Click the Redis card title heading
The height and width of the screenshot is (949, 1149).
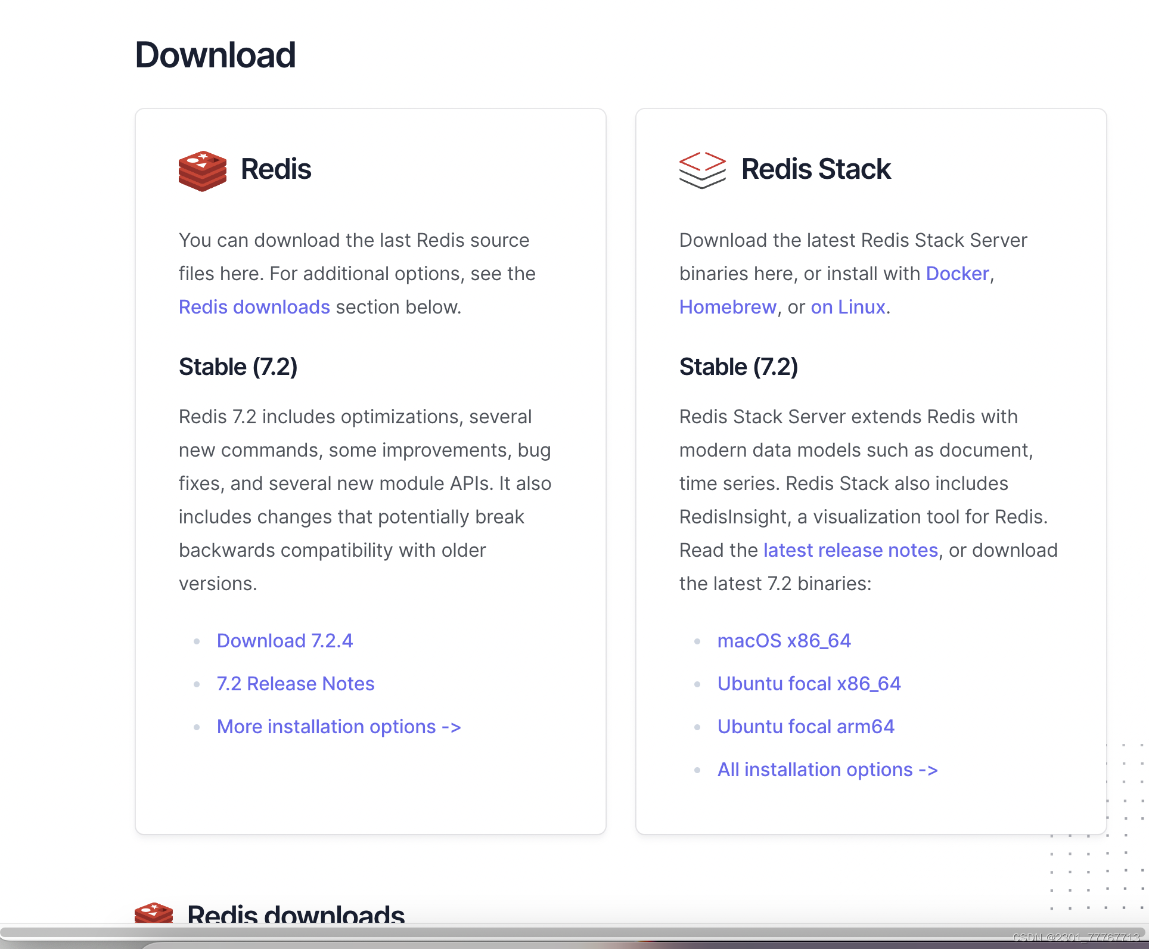click(275, 169)
